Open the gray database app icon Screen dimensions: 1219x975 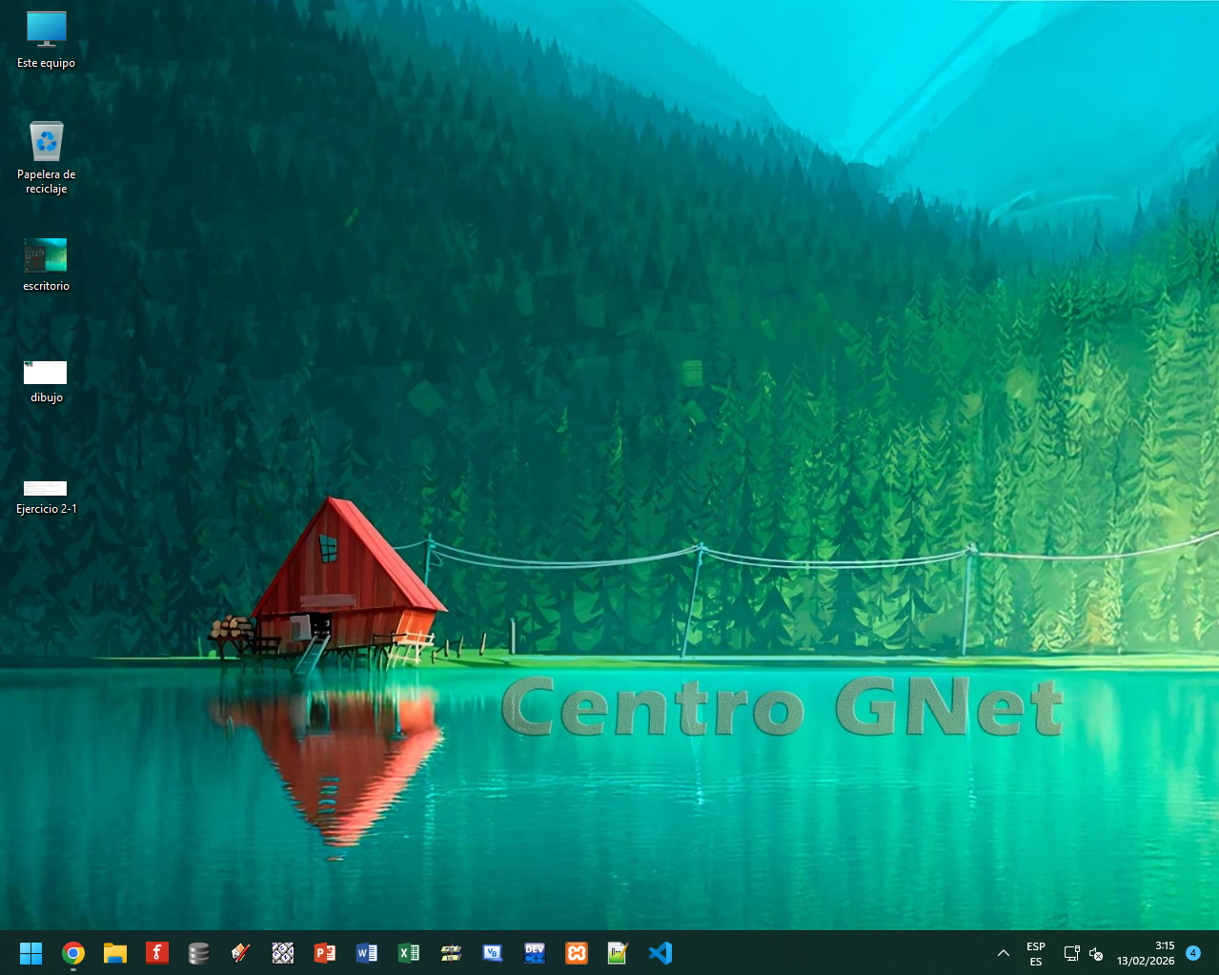199,952
